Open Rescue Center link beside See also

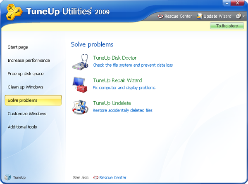[x=113, y=177]
